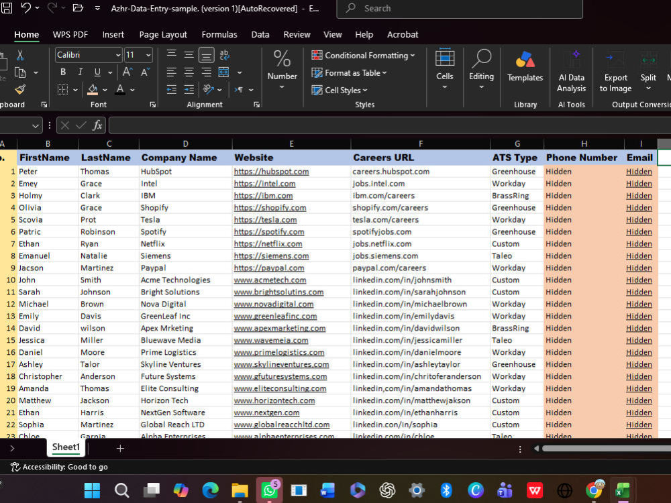Increase the cell indent
671x503 pixels.
[189, 89]
